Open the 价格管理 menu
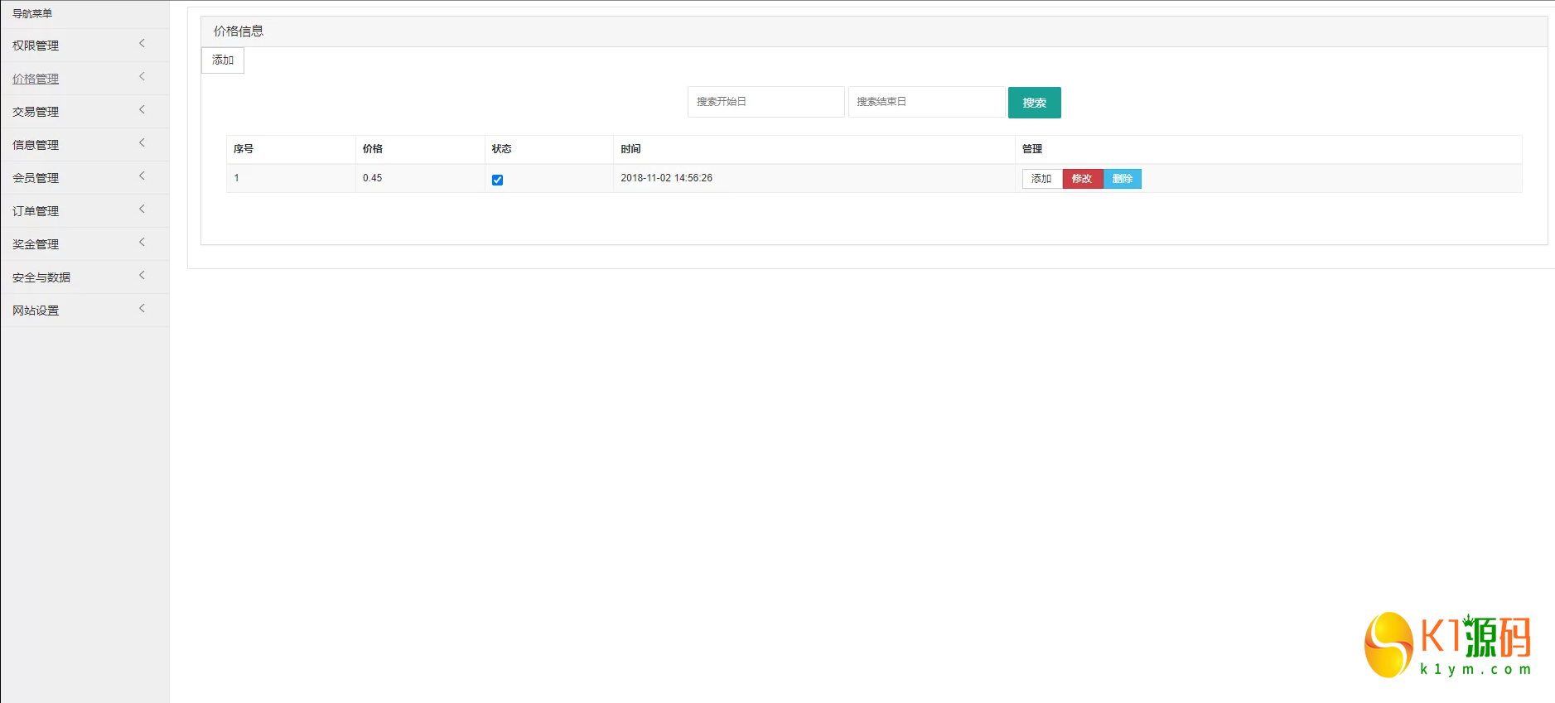 85,79
